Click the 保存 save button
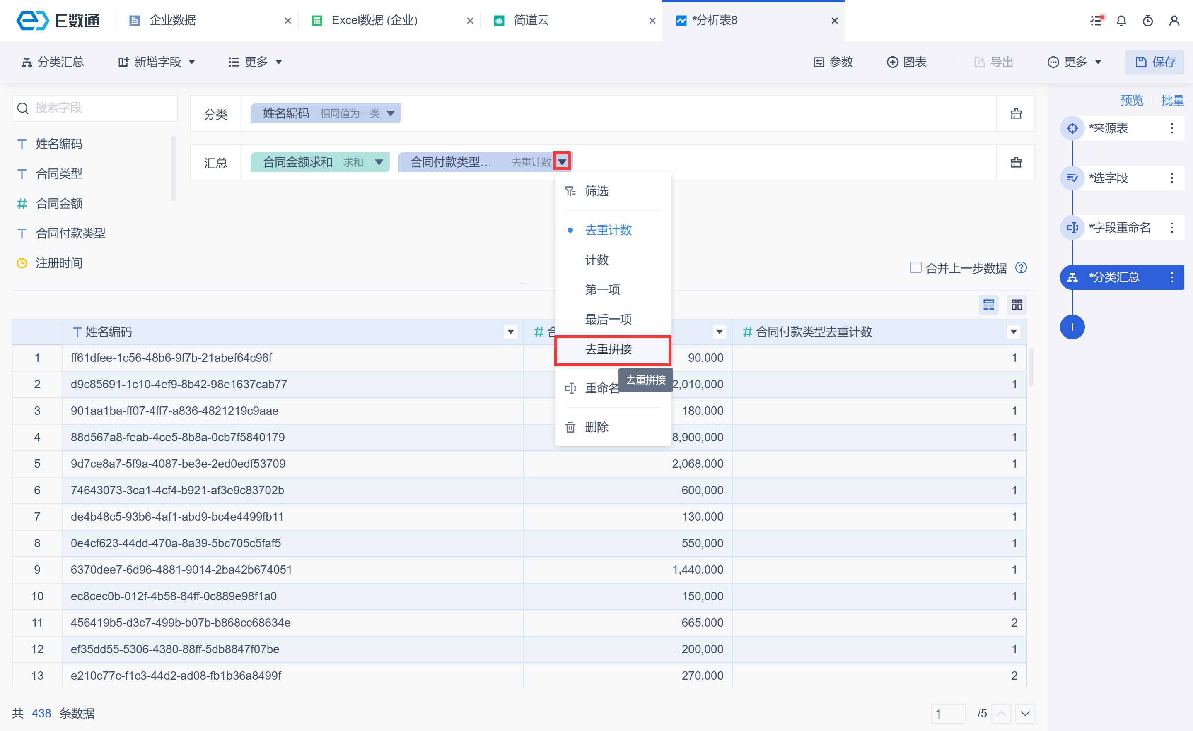 [1155, 62]
